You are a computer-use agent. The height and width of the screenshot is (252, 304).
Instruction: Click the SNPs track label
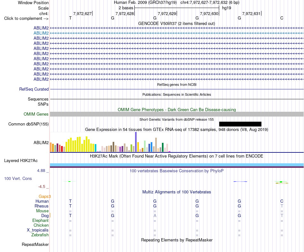[43, 104]
